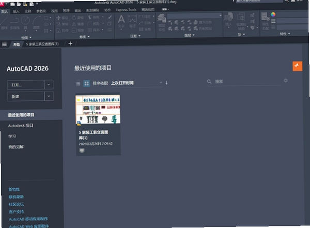Select the Rotate tool

click(x=78, y=18)
